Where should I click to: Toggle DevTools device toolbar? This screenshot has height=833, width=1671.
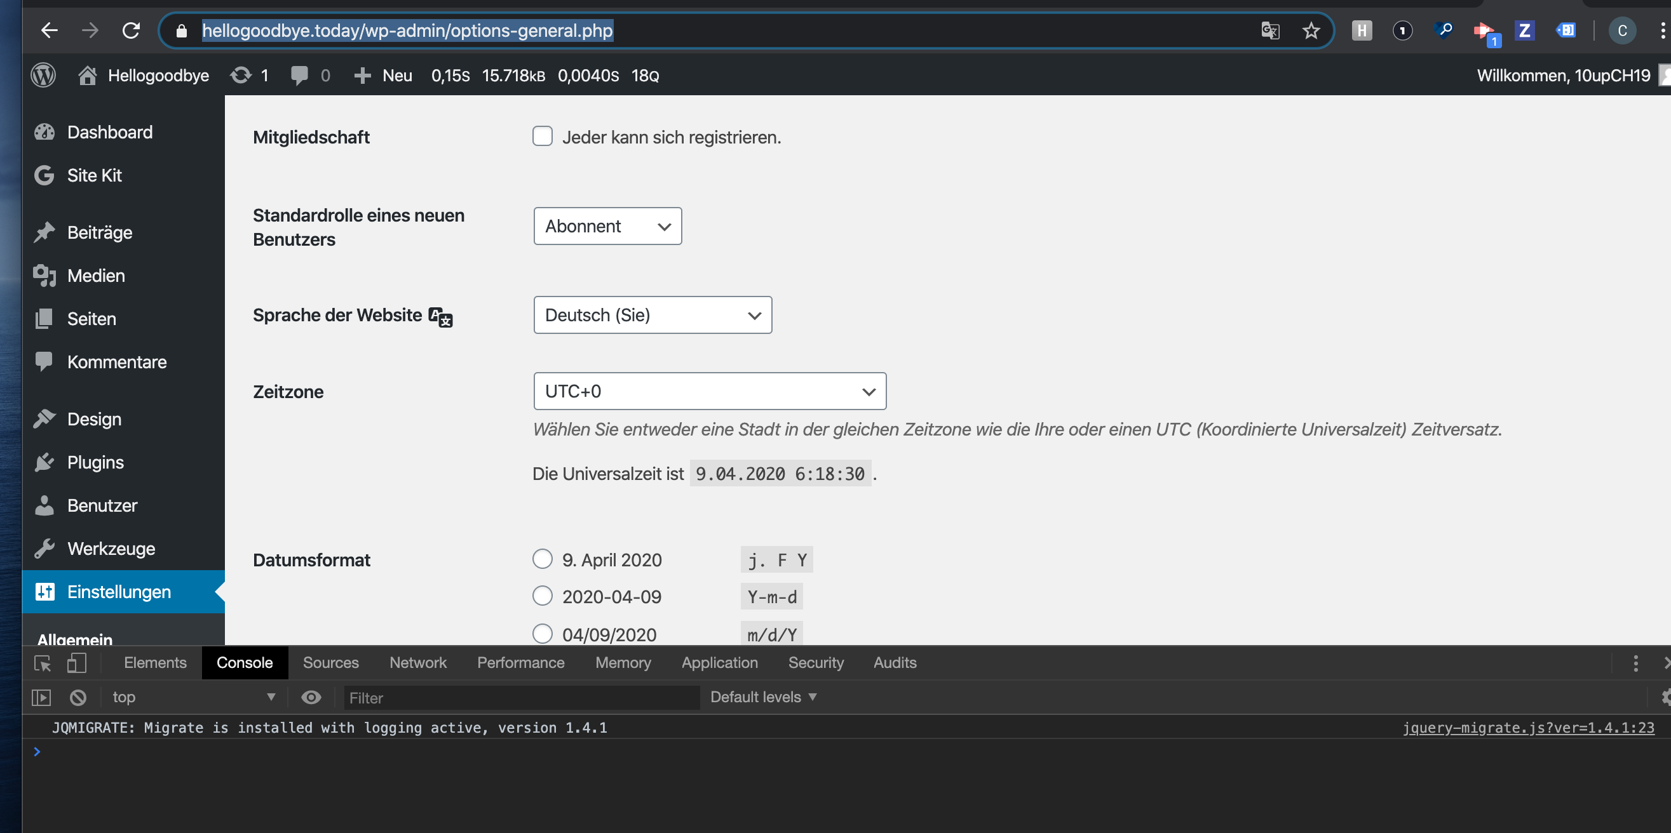point(76,662)
